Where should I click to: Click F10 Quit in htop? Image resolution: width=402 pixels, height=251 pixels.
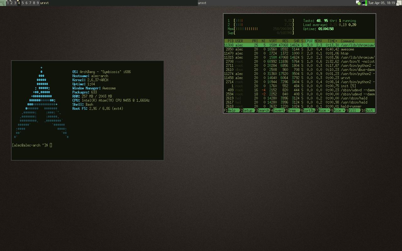coord(367,110)
